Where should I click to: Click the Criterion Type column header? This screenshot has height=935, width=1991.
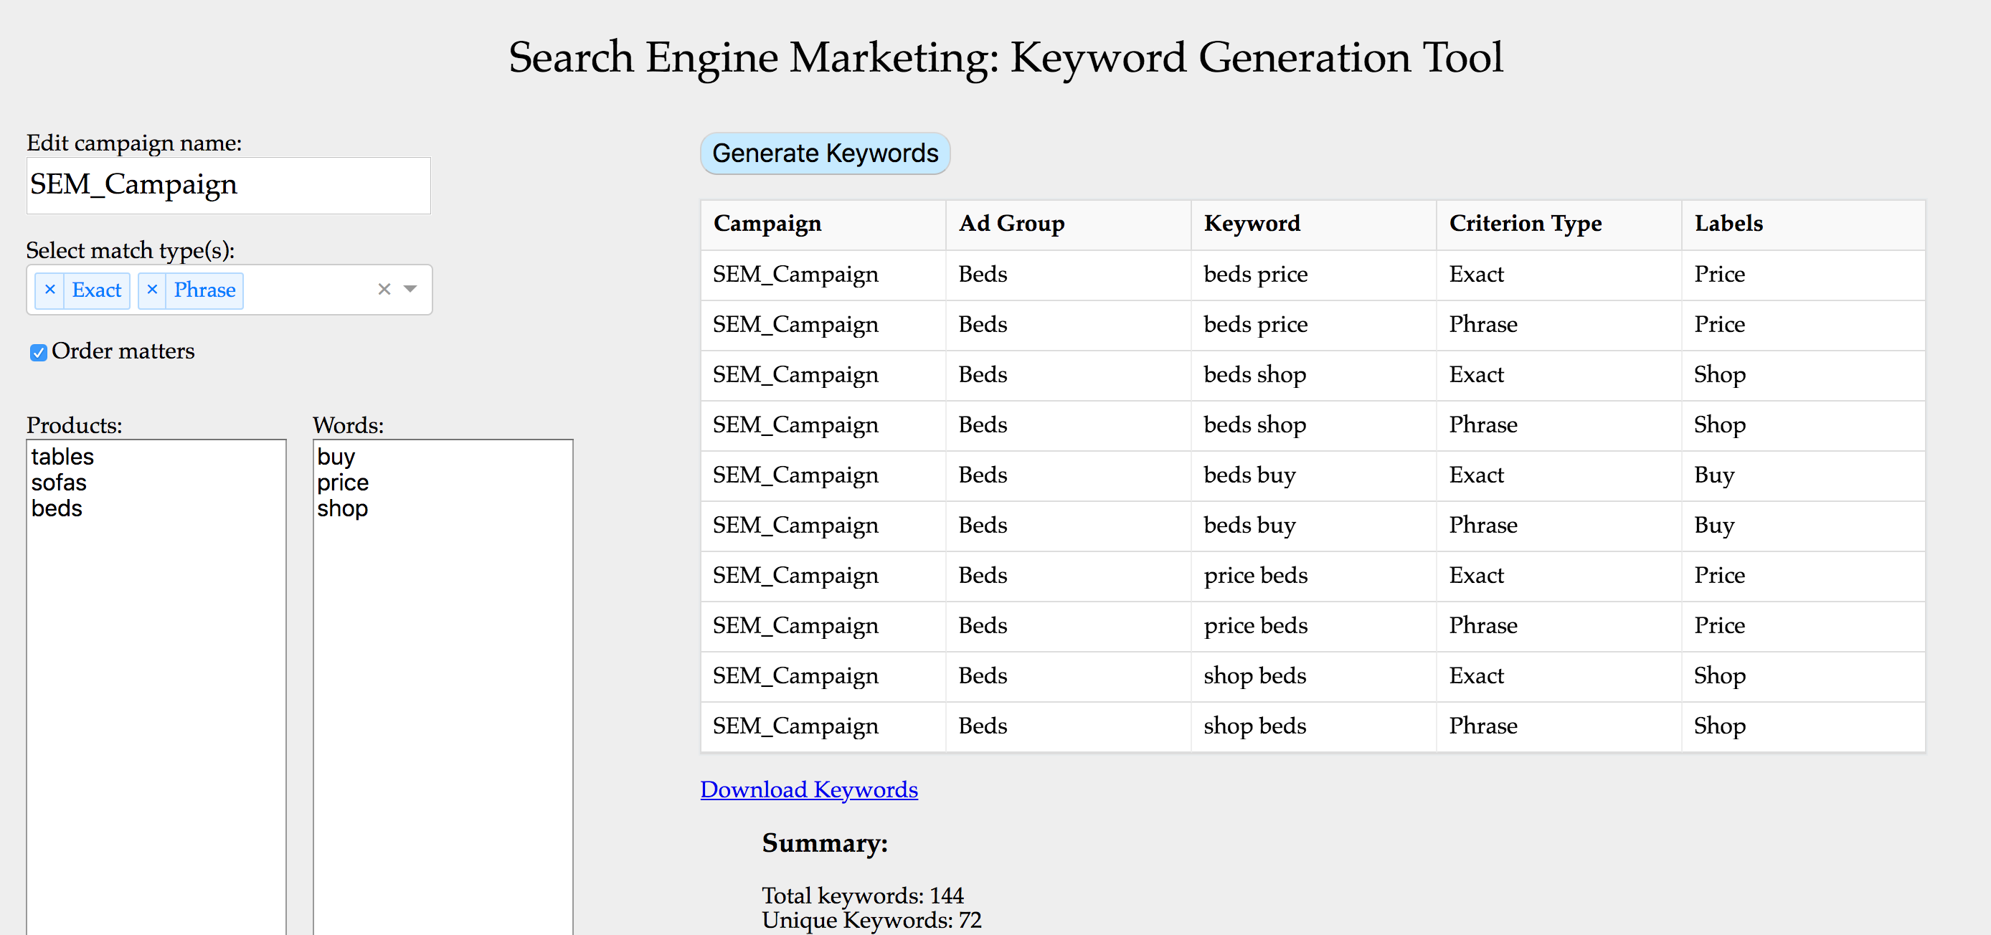click(1524, 224)
